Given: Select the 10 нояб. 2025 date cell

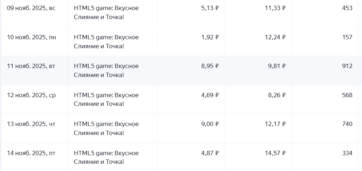Looking at the screenshot, I should (31, 37).
